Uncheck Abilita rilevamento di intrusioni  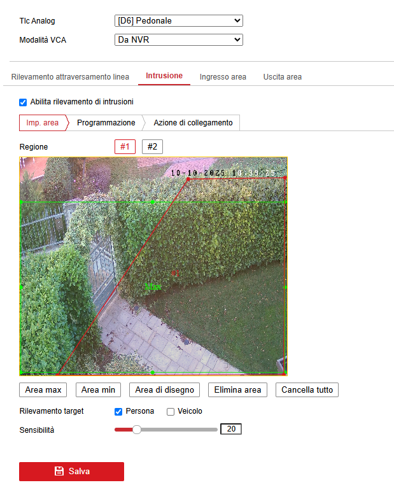coord(23,102)
